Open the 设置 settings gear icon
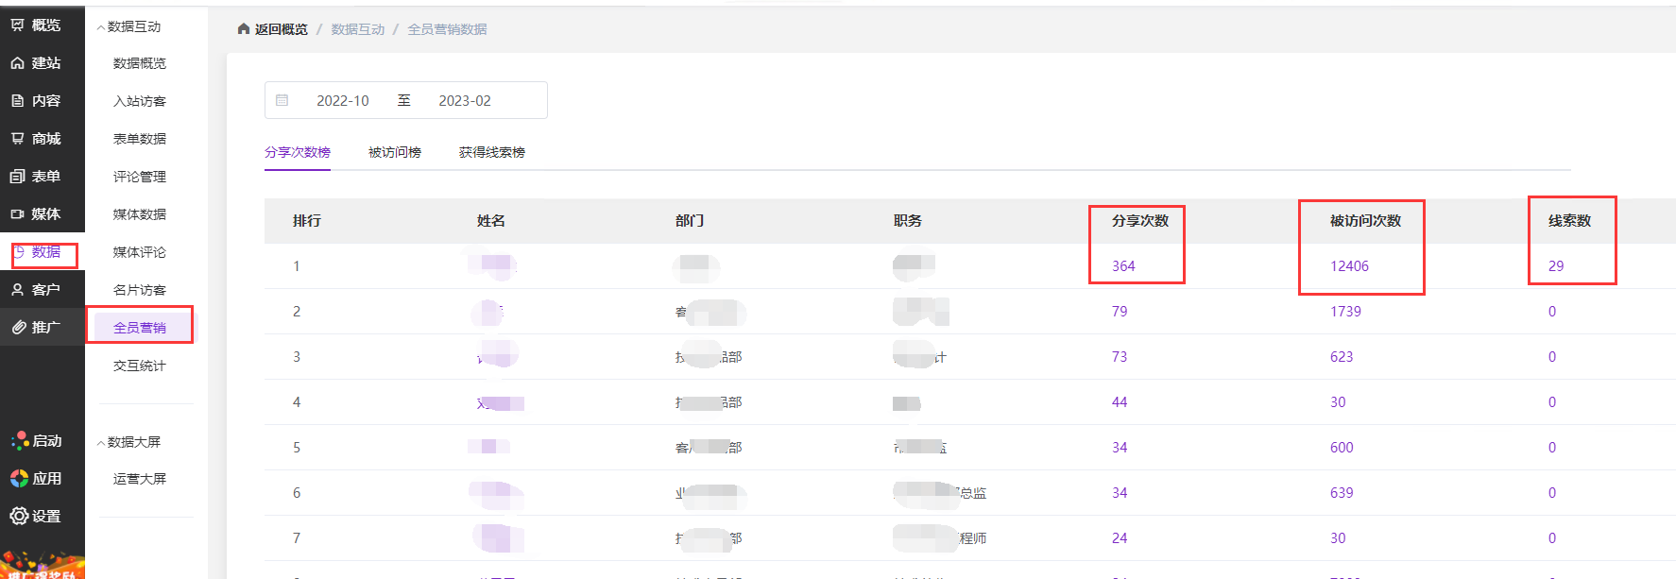Screen dimensions: 1676x579 (x=19, y=516)
